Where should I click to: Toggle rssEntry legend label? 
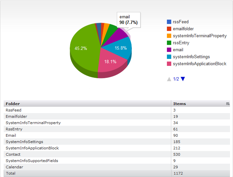(181, 43)
